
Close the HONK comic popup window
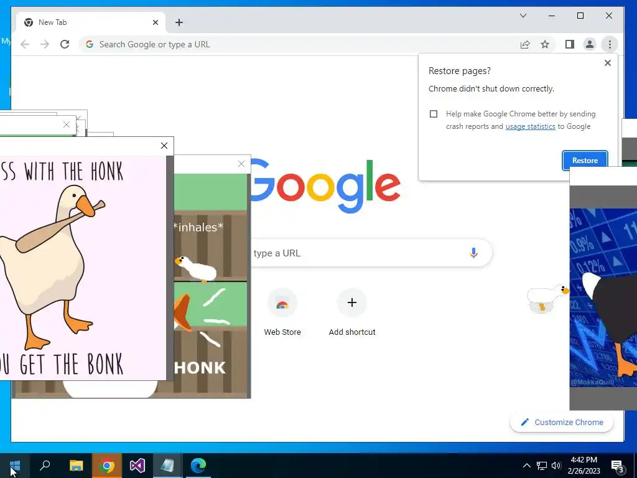tap(241, 164)
